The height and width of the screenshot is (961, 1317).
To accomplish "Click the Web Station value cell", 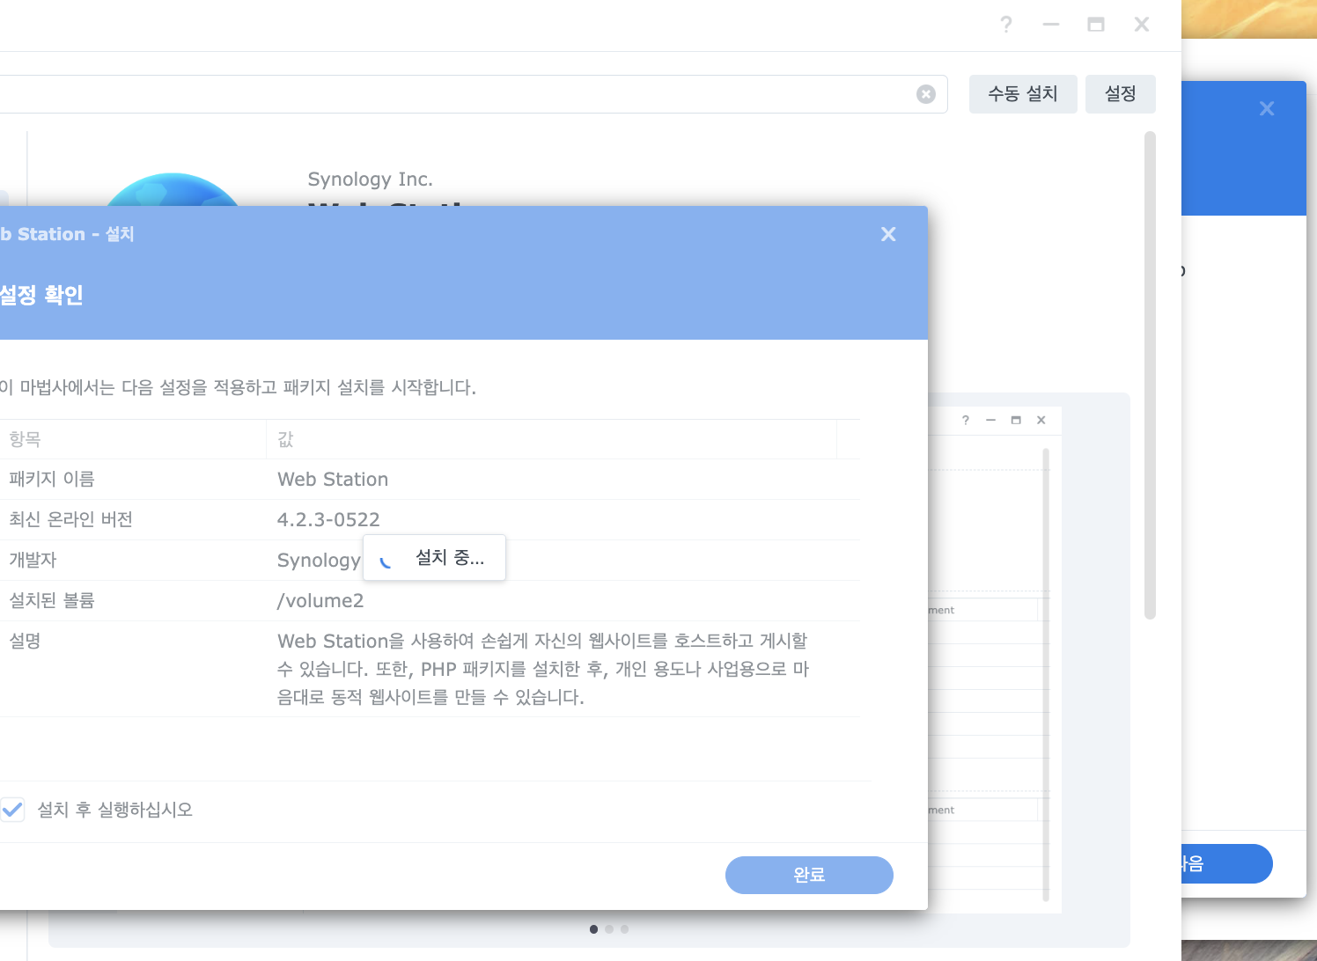I will [x=333, y=480].
